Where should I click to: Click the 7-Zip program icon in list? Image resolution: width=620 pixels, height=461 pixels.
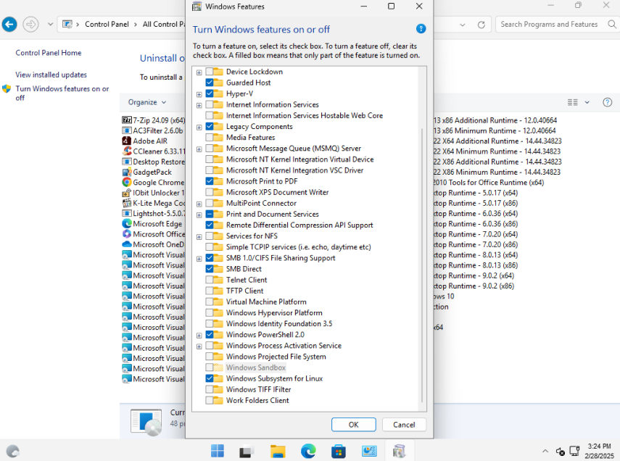pos(126,120)
